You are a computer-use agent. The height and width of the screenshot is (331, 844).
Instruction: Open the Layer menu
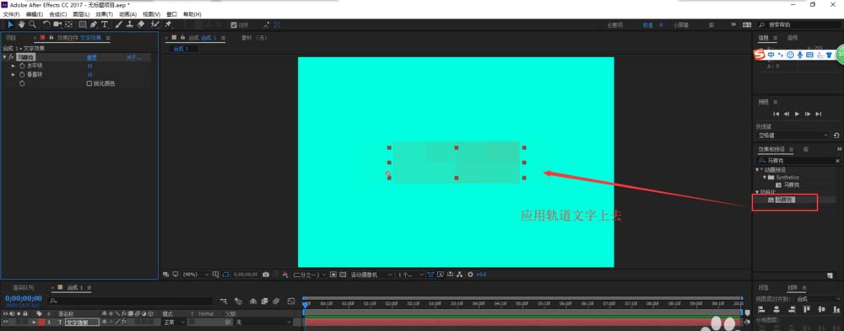click(81, 14)
